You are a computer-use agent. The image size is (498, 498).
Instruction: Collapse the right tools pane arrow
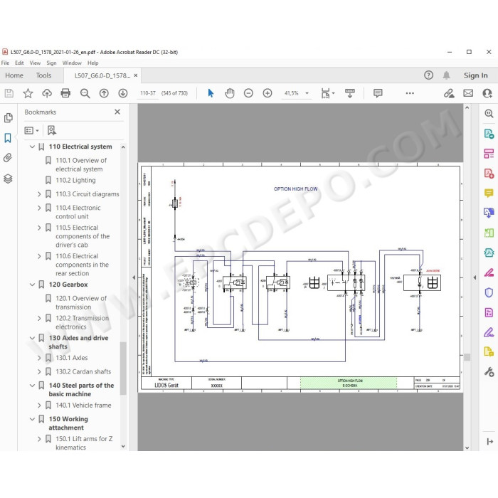(x=475, y=277)
